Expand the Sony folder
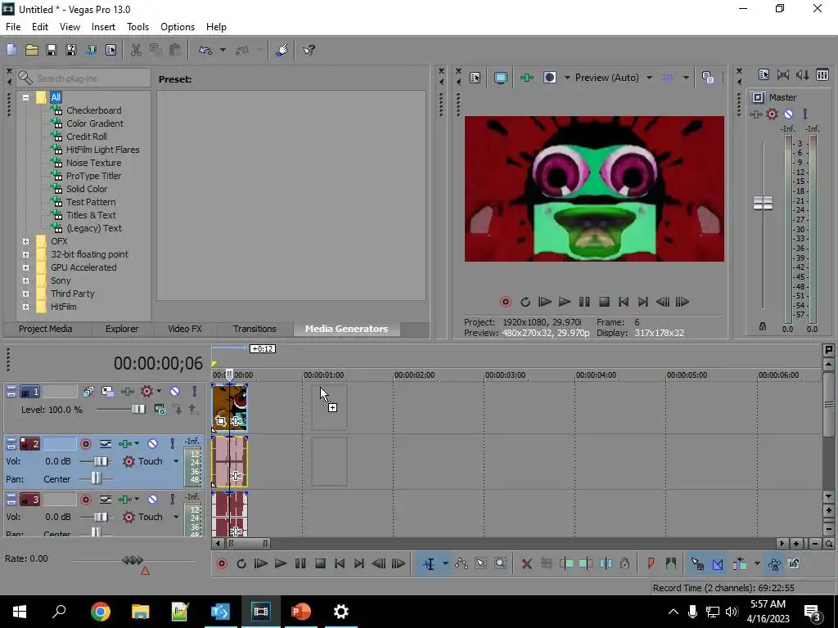Image resolution: width=838 pixels, height=628 pixels. (x=25, y=281)
